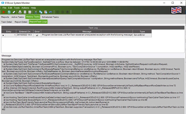Click the blue Undo arrow icon
Viewport: 186px width, 114px height.
click(51, 12)
